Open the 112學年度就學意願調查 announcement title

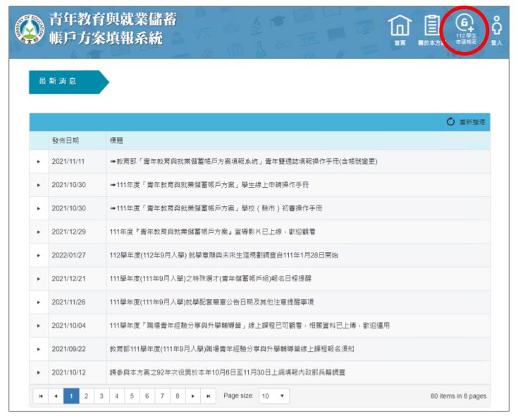[x=223, y=255]
